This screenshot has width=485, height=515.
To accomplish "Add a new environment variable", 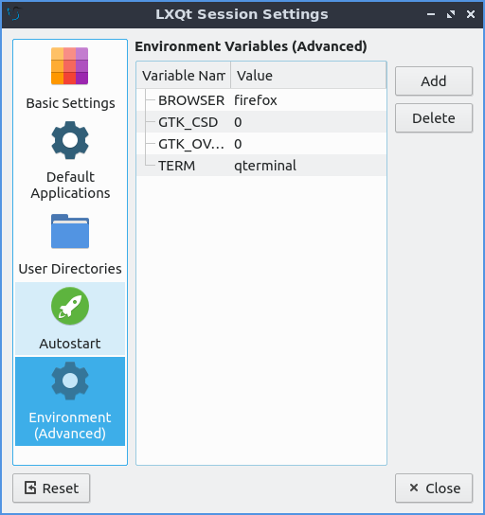I will pyautogui.click(x=434, y=81).
